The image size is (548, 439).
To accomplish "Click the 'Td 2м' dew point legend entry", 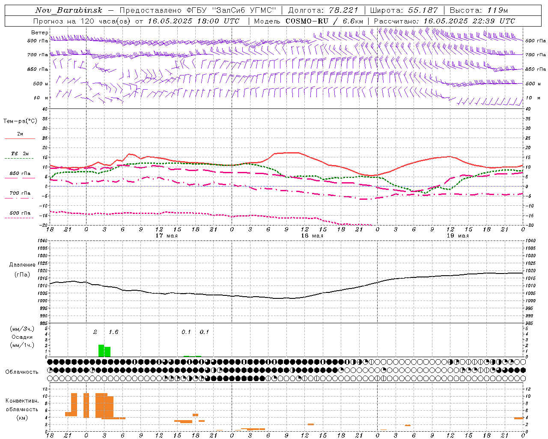I will click(20, 153).
